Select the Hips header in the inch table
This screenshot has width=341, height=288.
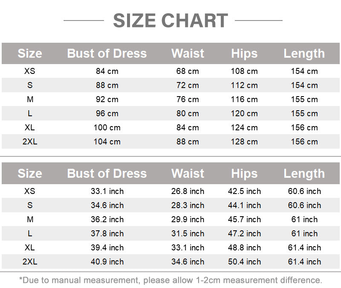point(244,173)
